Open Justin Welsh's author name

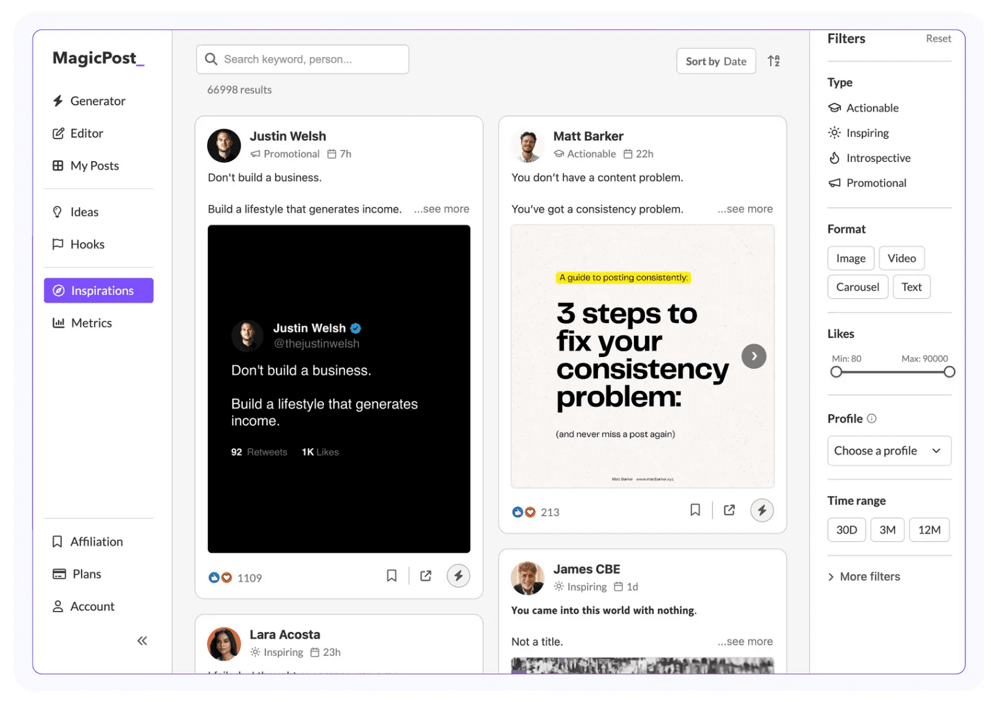pyautogui.click(x=288, y=136)
